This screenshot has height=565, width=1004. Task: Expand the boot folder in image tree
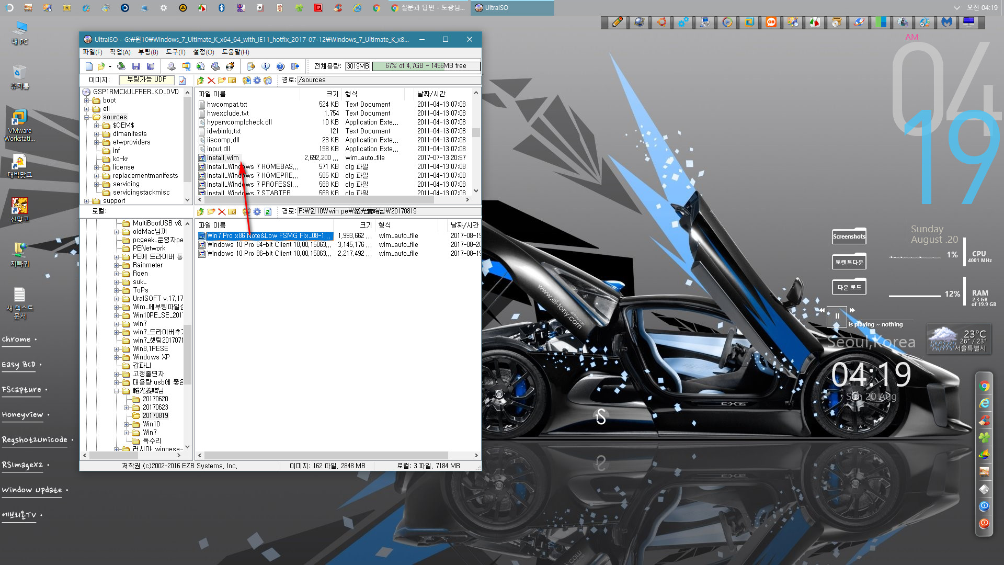(87, 100)
